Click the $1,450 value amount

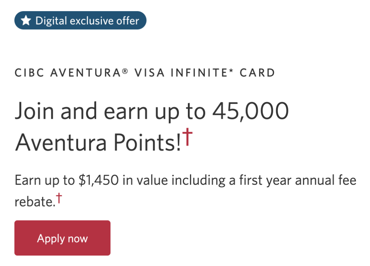[x=99, y=180]
